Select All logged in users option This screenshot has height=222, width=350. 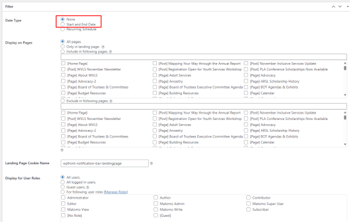point(63,182)
